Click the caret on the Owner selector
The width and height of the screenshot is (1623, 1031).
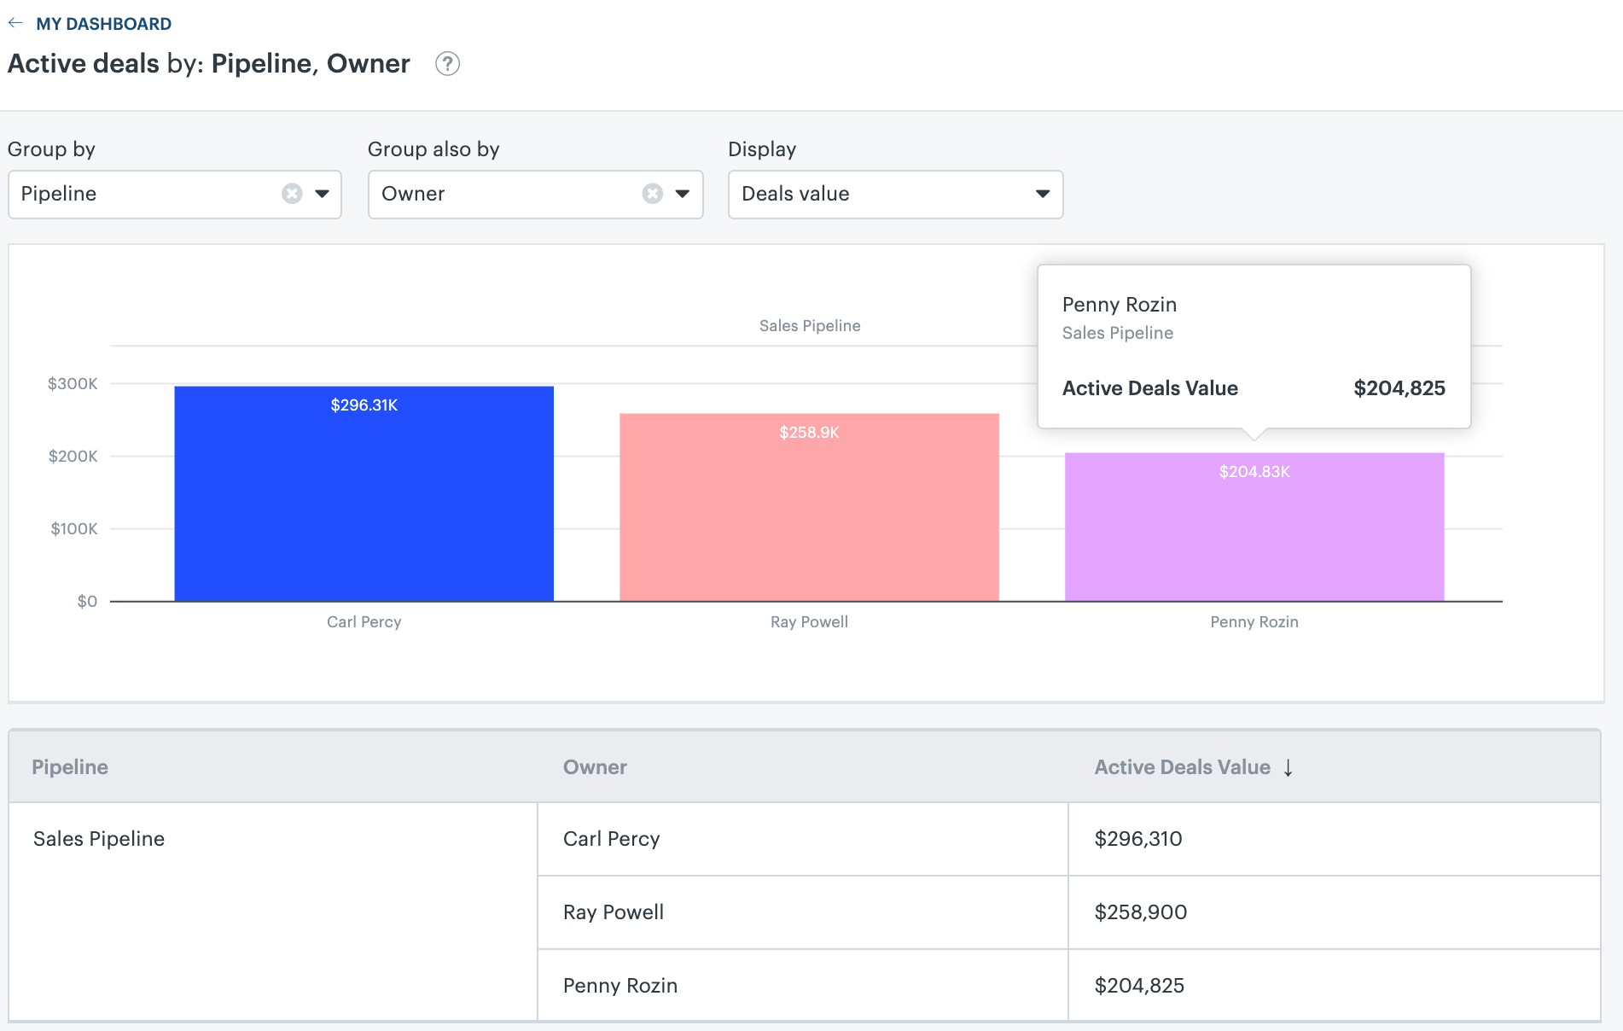click(x=682, y=194)
